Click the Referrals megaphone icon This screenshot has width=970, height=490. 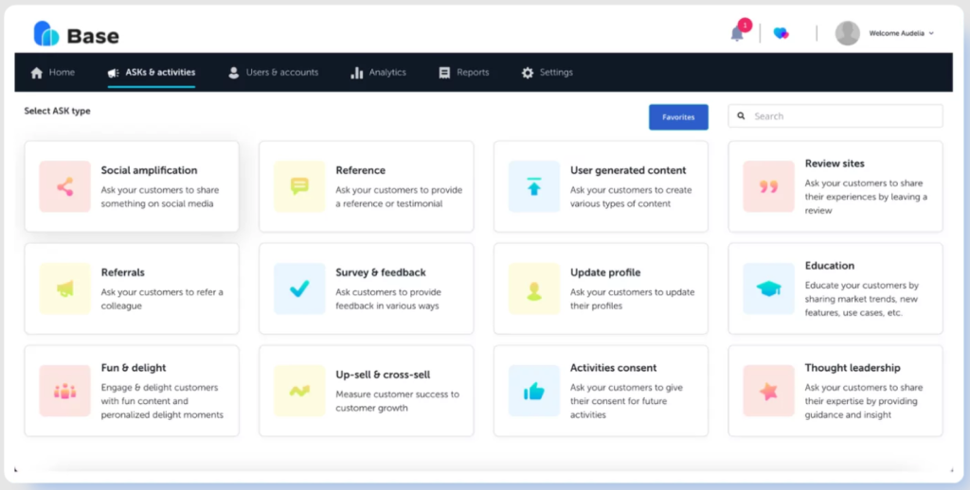click(65, 289)
